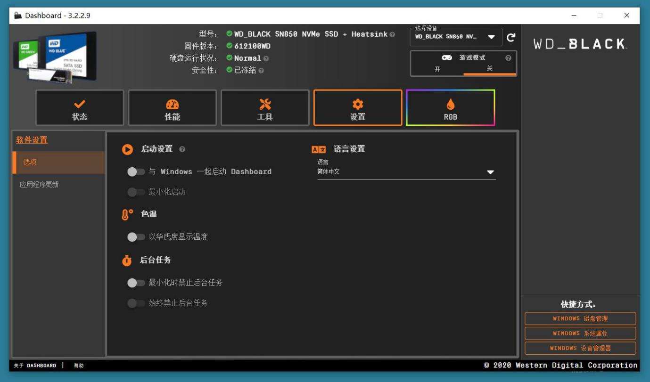This screenshot has height=382, width=650.
Task: Click help icon beside Normal health status
Action: 266,58
